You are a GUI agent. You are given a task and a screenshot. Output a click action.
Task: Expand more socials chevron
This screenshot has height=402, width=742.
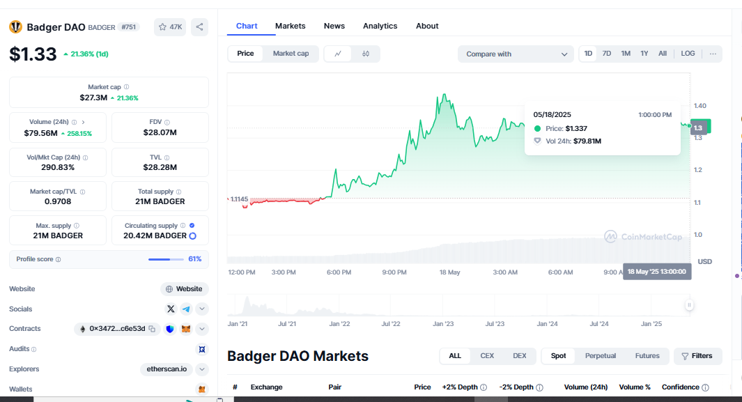tap(202, 309)
